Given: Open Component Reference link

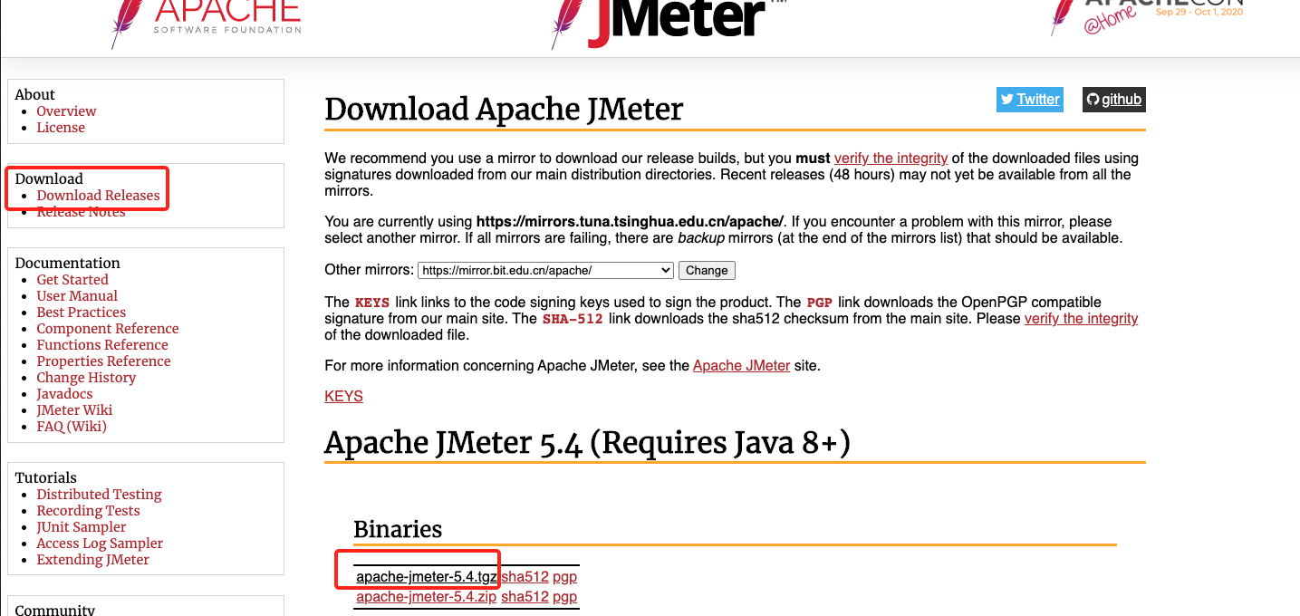Looking at the screenshot, I should click(x=108, y=329).
